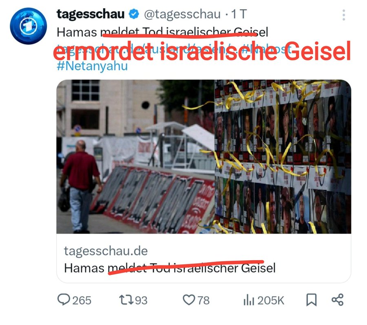Open the hostage posters article image
The image size is (367, 325).
[203, 157]
